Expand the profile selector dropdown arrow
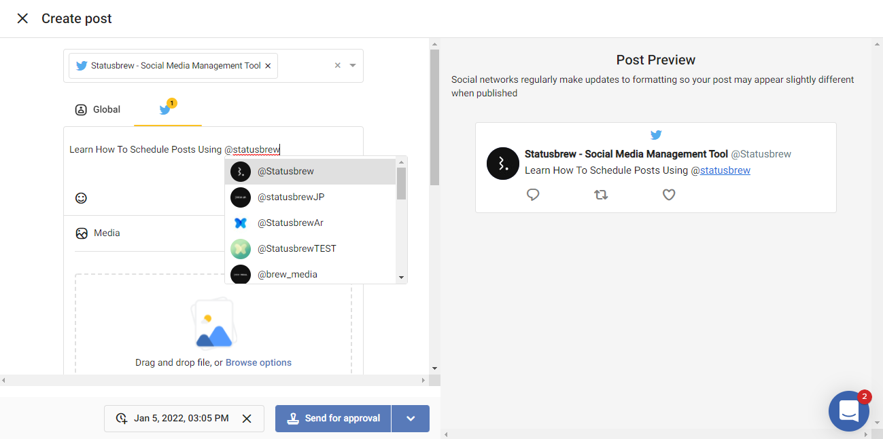The image size is (883, 439). click(353, 66)
